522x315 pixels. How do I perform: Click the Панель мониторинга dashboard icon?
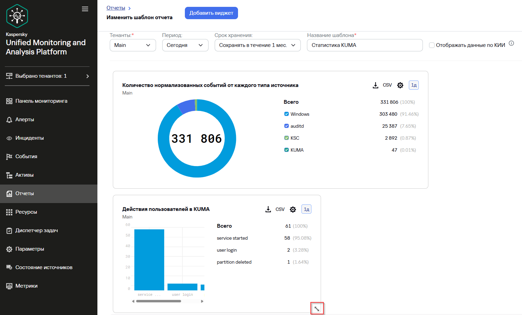coord(9,101)
